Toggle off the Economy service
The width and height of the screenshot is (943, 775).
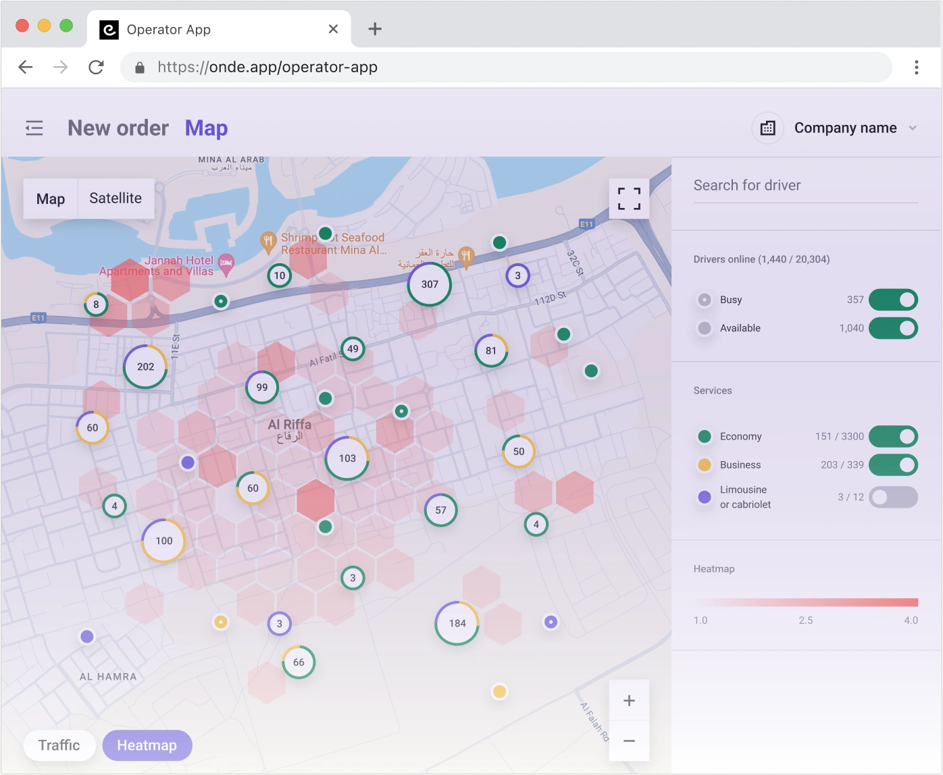click(x=892, y=436)
